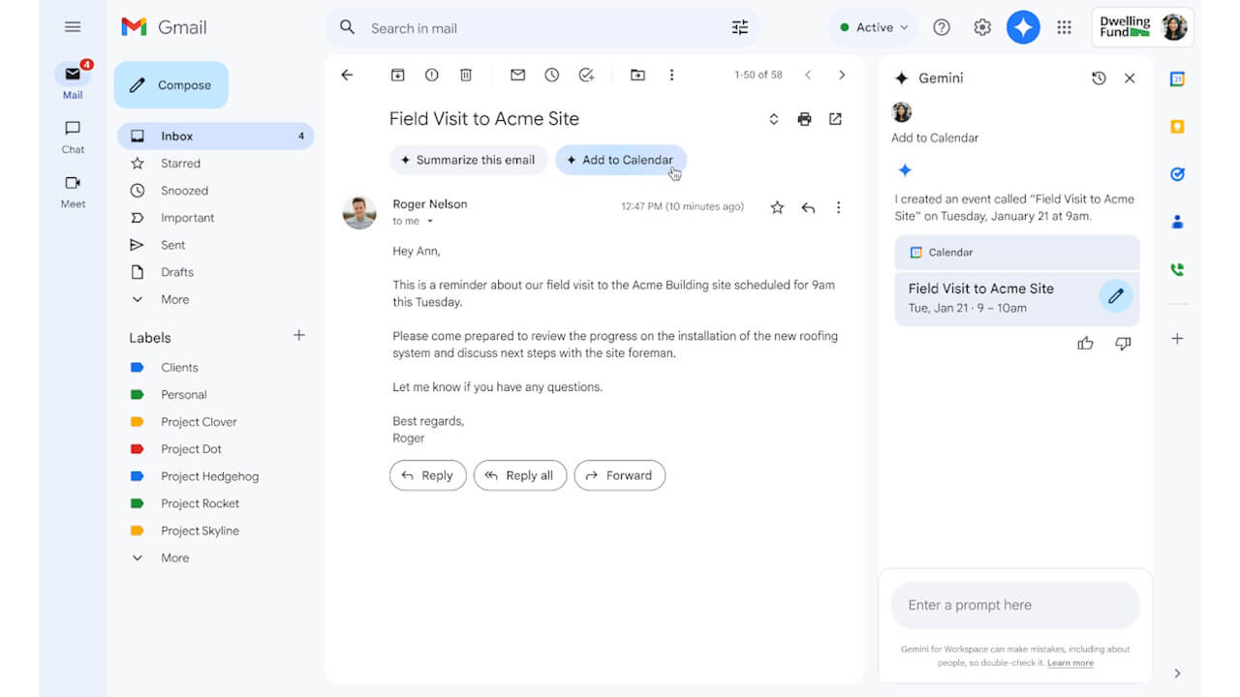Open the Active status dropdown
This screenshot has height=697, width=1240.
coord(872,27)
